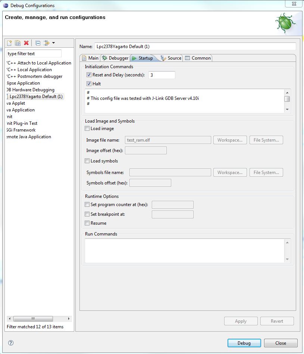This screenshot has width=304, height=354.
Task: Click the type filter text box
Action: point(34,54)
